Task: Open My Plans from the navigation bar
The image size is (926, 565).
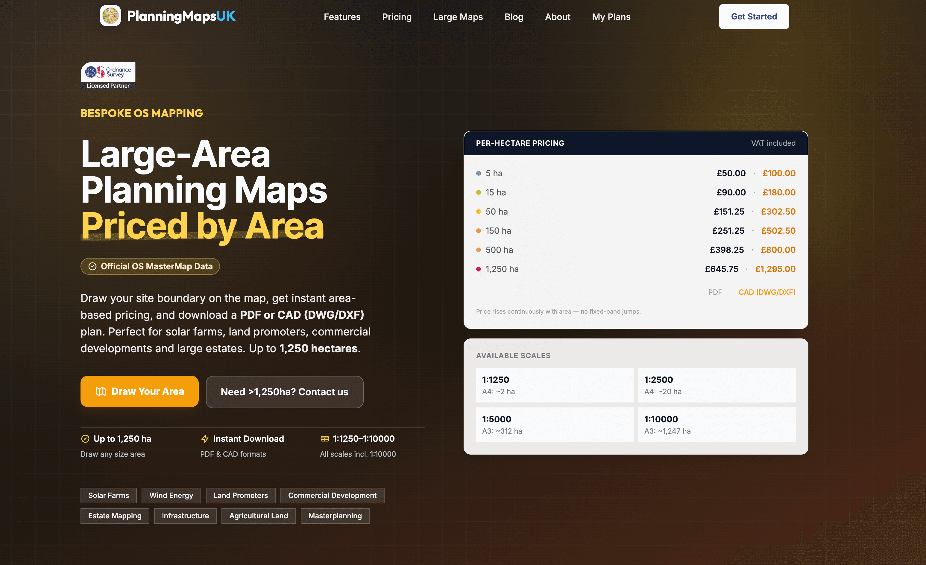Action: click(611, 16)
